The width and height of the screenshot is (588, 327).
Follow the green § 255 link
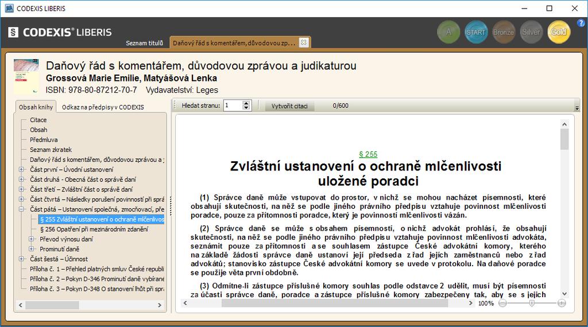tap(368, 154)
